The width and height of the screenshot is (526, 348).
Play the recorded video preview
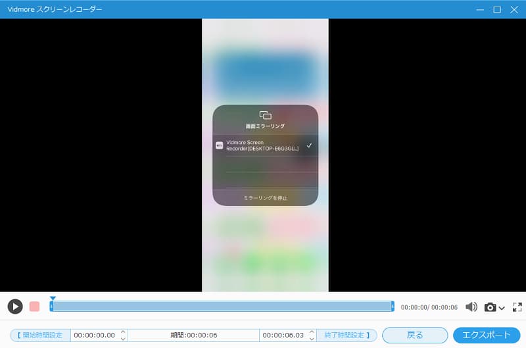tap(15, 307)
